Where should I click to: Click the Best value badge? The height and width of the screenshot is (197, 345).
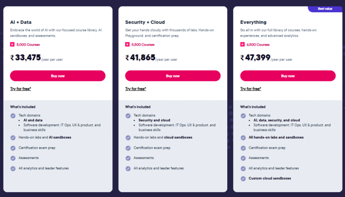[325, 9]
